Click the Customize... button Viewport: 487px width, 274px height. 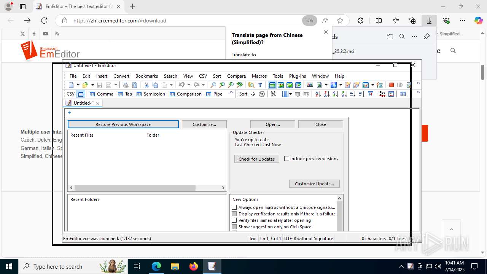[204, 124]
